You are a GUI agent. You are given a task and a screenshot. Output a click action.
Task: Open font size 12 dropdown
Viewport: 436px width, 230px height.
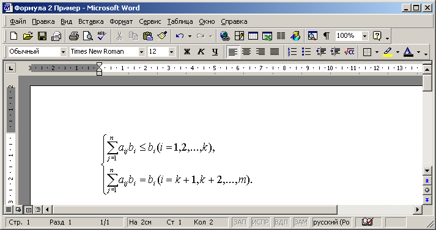pos(172,52)
